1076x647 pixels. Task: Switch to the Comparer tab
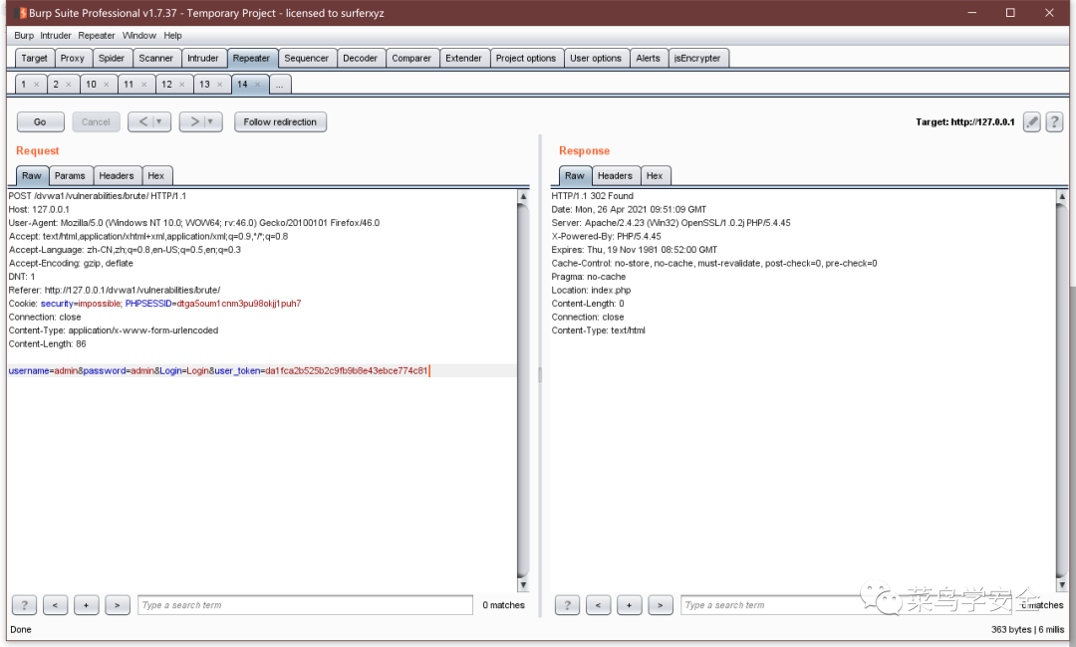click(411, 59)
